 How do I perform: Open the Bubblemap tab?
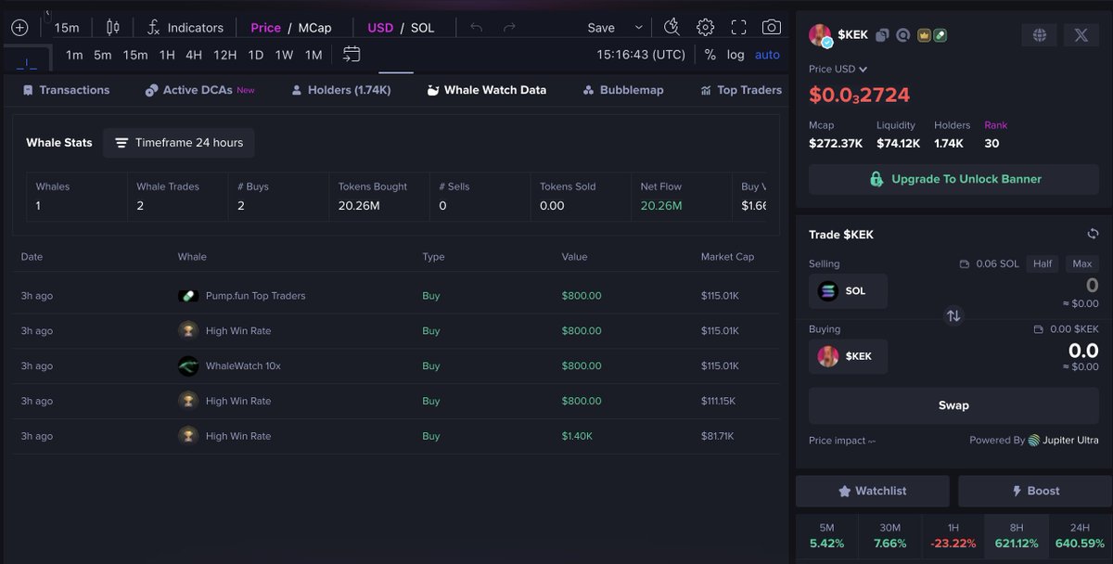[623, 90]
